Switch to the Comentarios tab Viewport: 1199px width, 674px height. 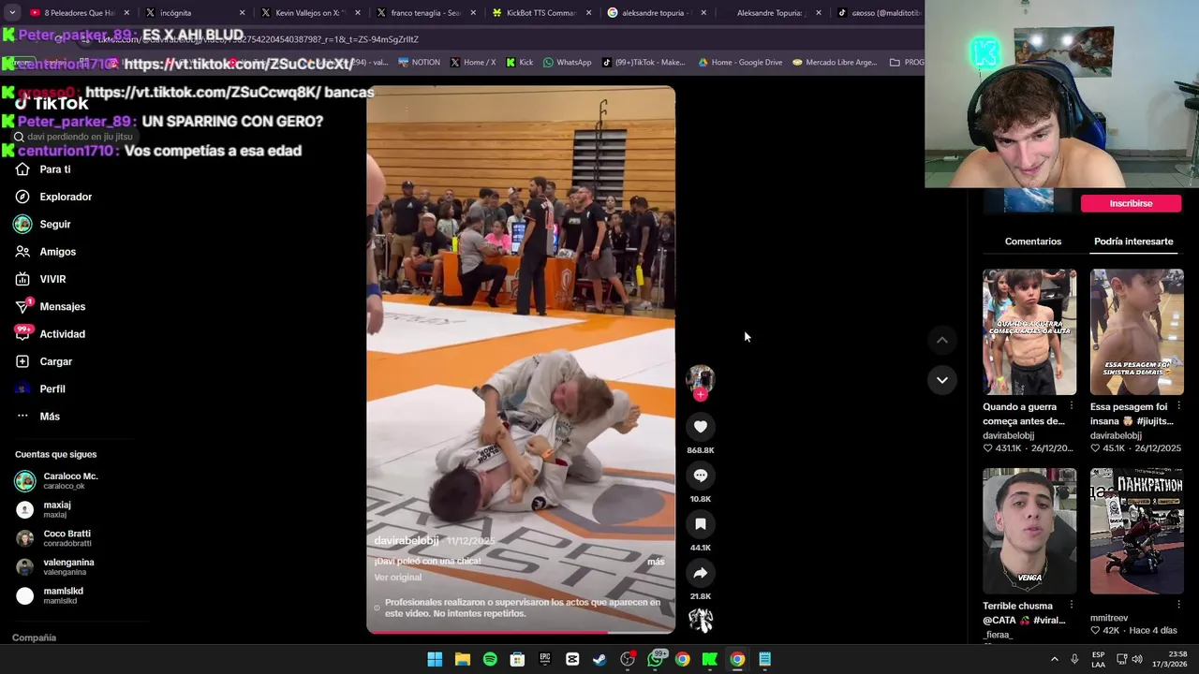1033,242
